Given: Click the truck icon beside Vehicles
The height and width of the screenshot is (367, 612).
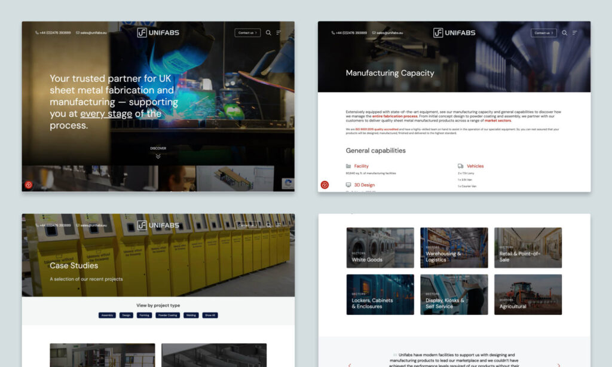Looking at the screenshot, I should pyautogui.click(x=461, y=166).
